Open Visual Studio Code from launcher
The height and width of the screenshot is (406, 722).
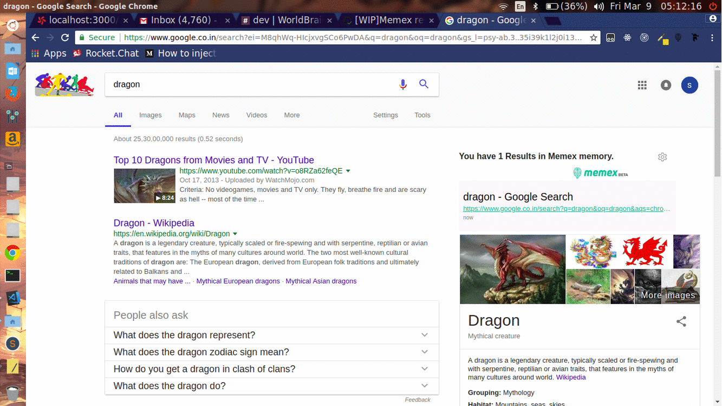click(x=12, y=298)
